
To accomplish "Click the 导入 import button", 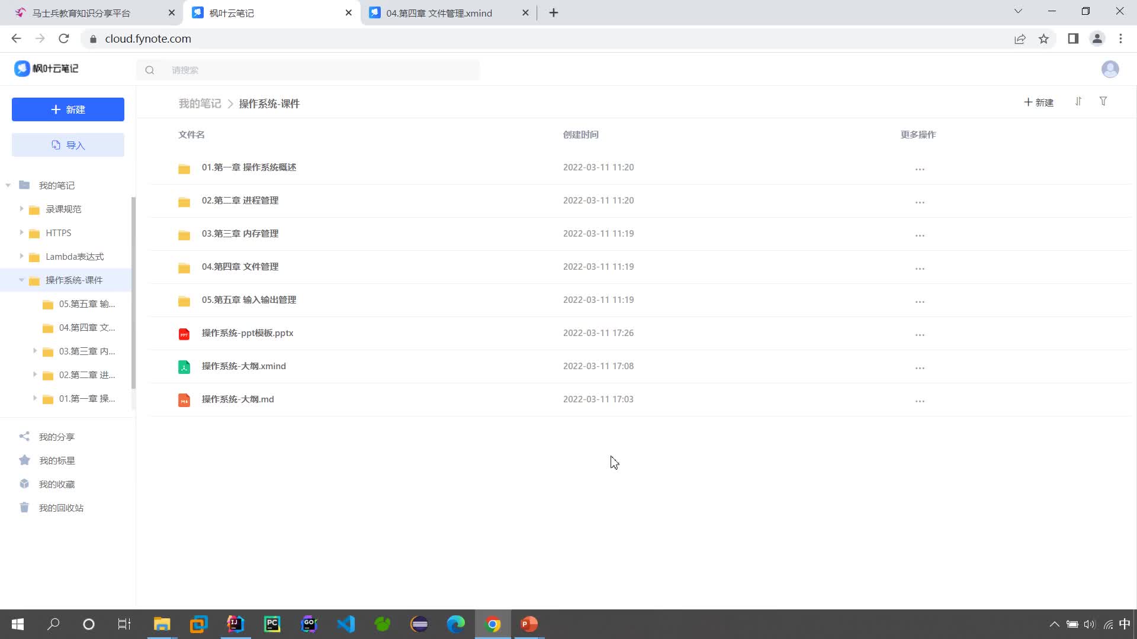I will (68, 145).
